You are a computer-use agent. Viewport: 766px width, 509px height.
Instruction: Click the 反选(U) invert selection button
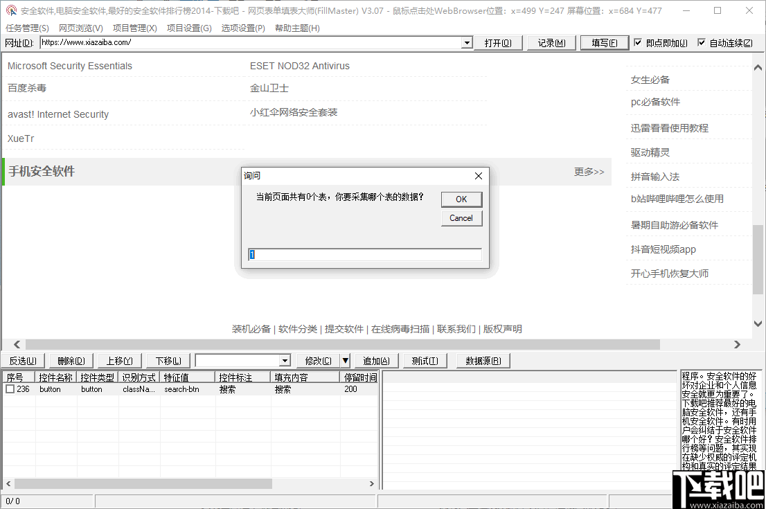[23, 360]
